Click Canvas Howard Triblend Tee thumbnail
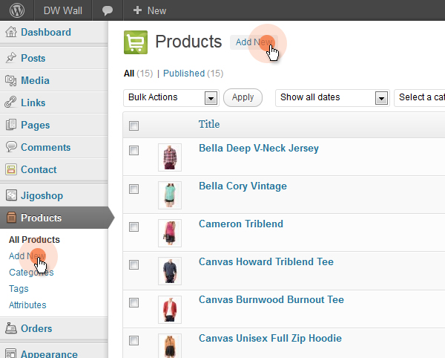445x358 pixels. coord(170,271)
